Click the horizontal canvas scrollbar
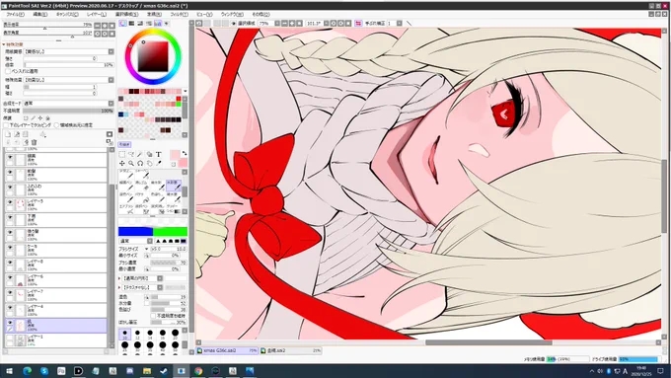 488,342
